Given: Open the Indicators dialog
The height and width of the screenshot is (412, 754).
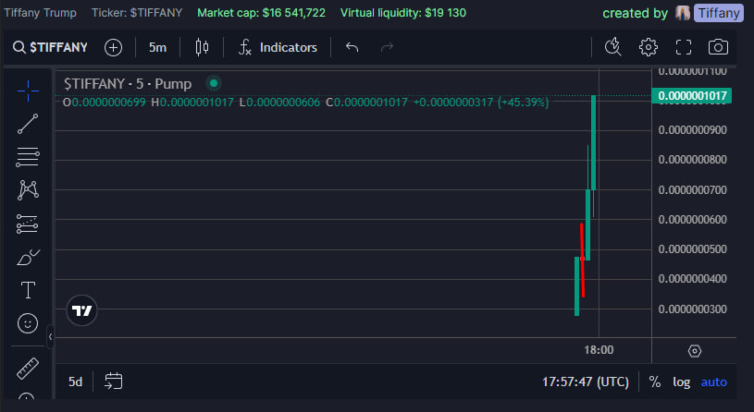Looking at the screenshot, I should (x=278, y=47).
